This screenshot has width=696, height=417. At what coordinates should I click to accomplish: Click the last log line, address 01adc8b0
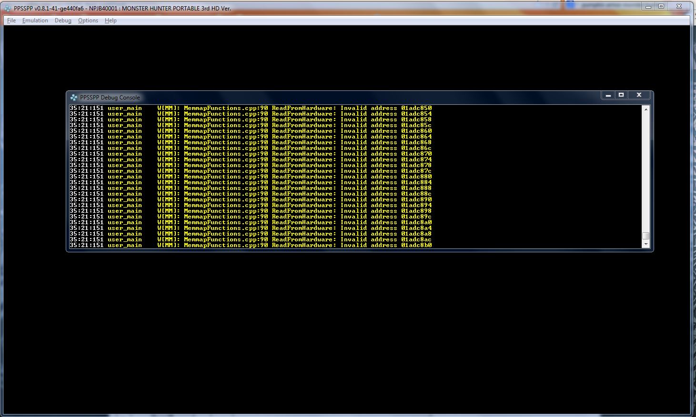[251, 245]
